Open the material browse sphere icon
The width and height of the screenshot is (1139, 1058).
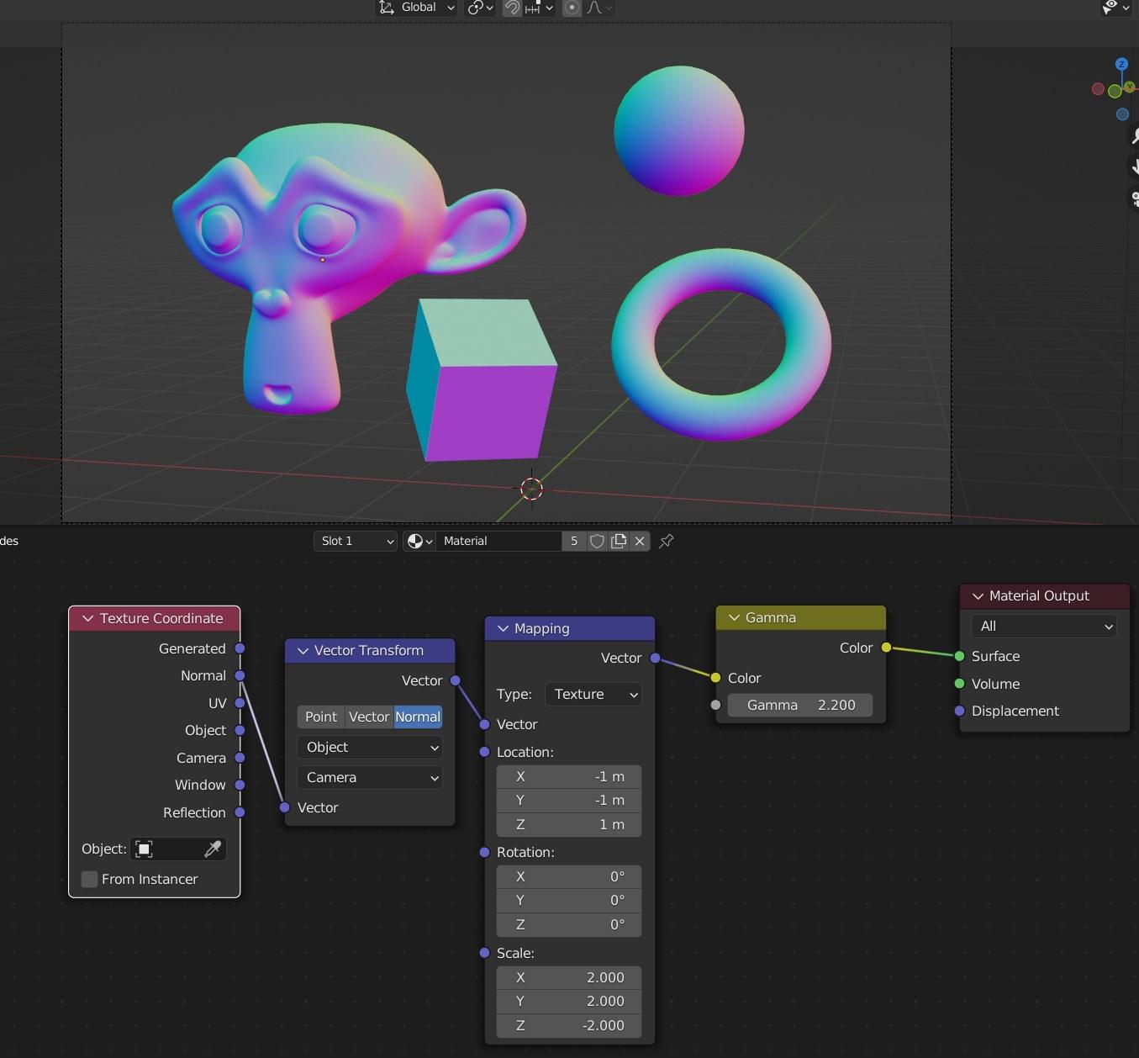pyautogui.click(x=415, y=541)
